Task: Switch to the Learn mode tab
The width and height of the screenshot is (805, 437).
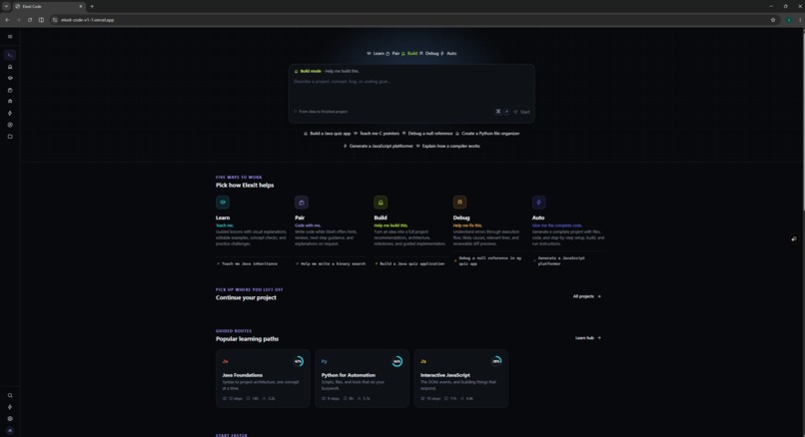Action: [376, 53]
